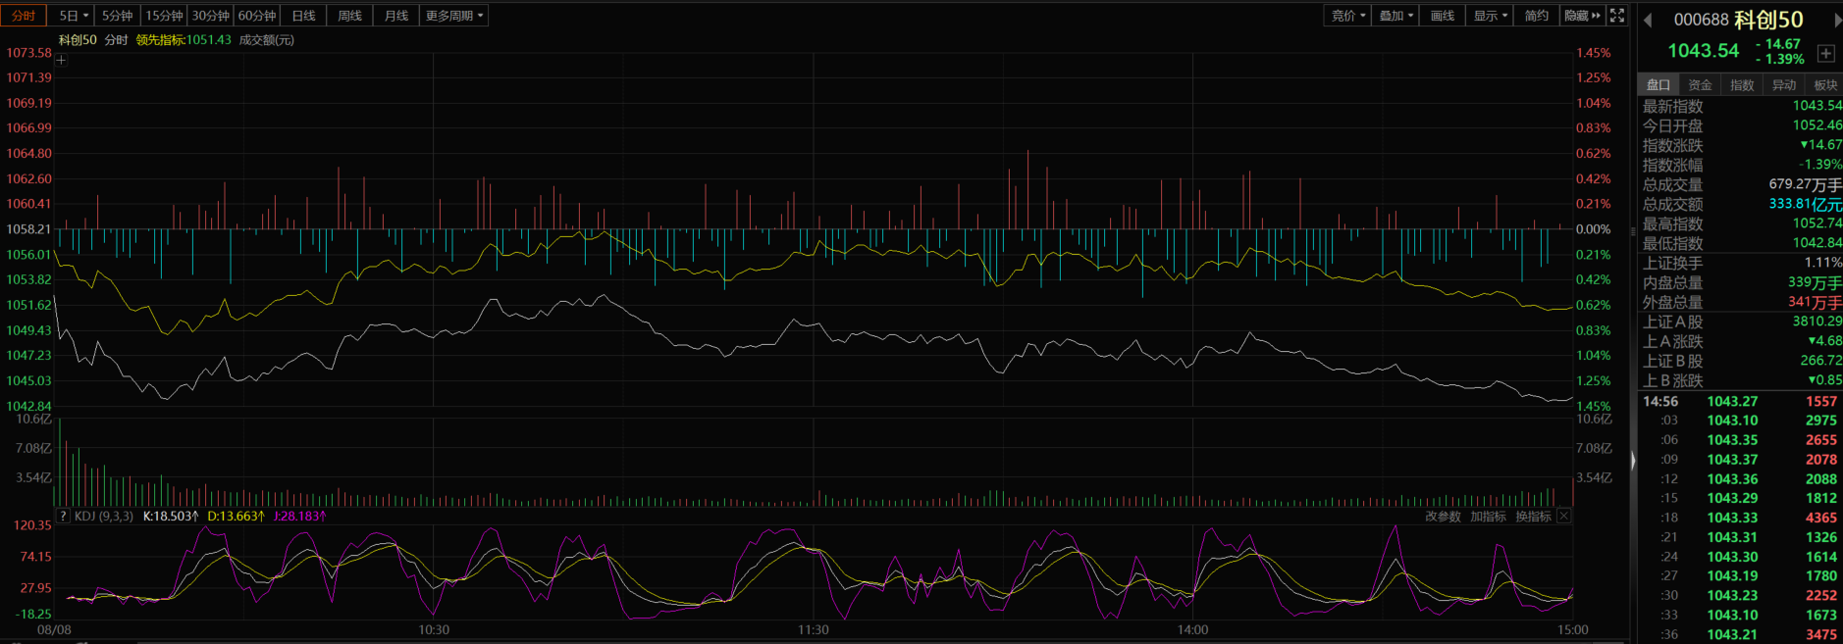This screenshot has width=1843, height=644.
Task: Switch to 周线 weekly chart
Action: (x=350, y=16)
